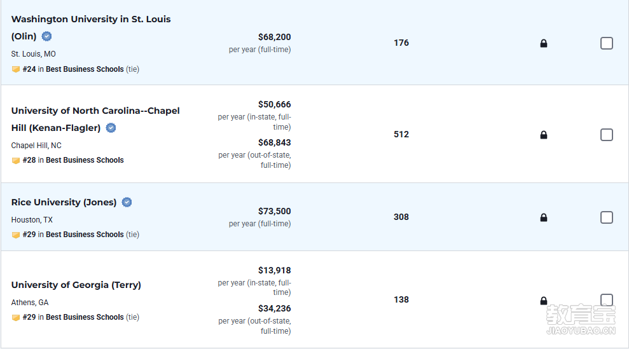Check the compare box for Washington University

coord(607,43)
